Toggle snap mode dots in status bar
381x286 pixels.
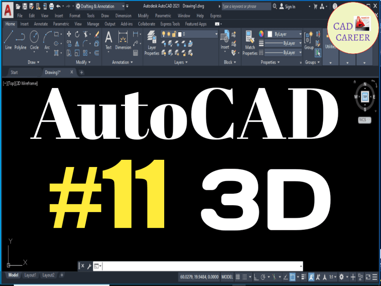(245, 277)
